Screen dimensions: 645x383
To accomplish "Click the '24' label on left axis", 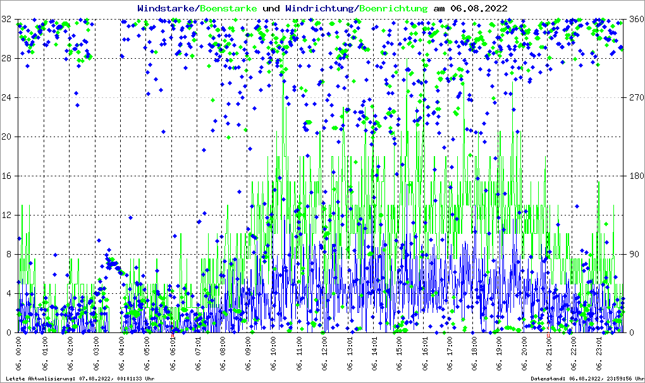I will (x=8, y=97).
